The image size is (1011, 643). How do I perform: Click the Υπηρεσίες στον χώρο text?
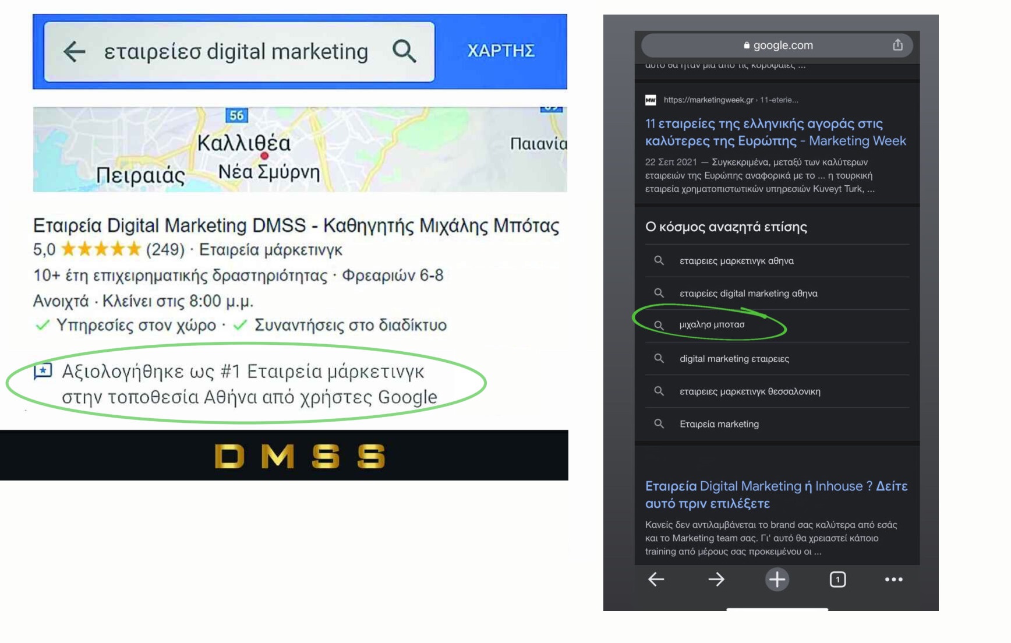[136, 325]
